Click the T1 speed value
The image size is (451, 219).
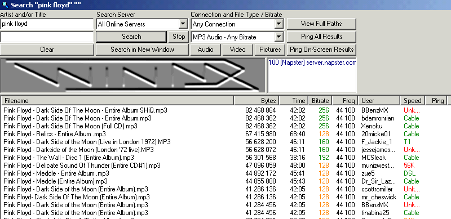(x=407, y=142)
